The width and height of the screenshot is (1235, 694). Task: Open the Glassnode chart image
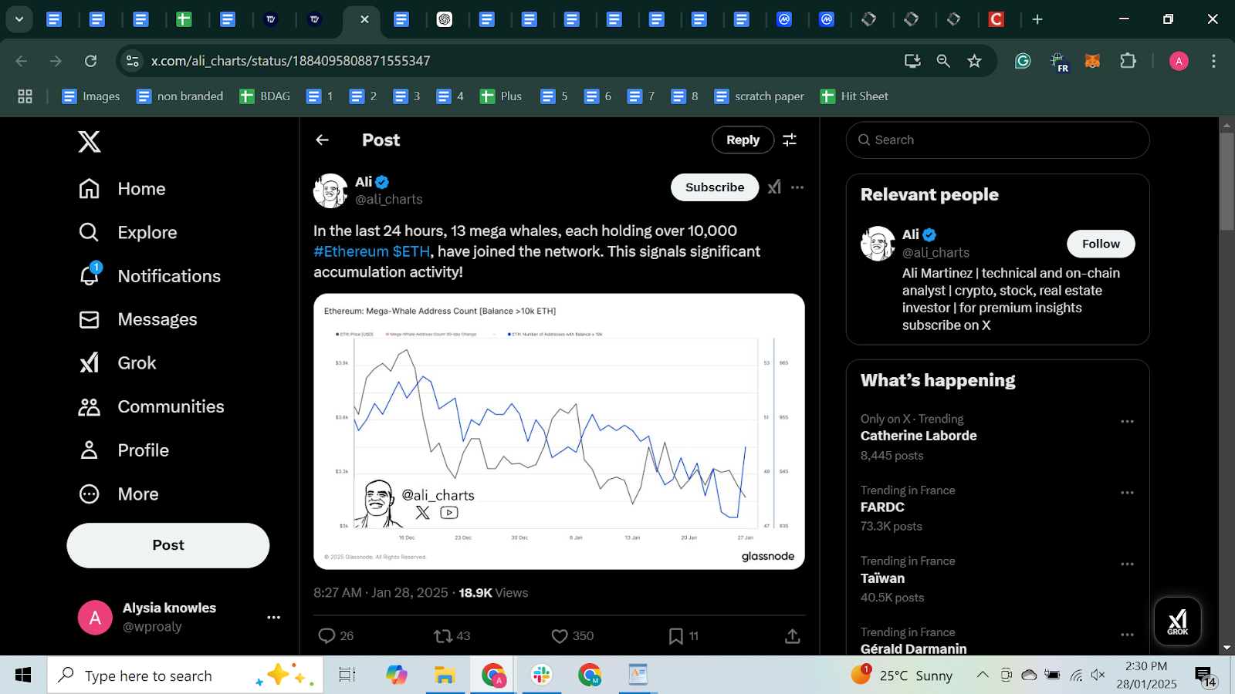[559, 431]
